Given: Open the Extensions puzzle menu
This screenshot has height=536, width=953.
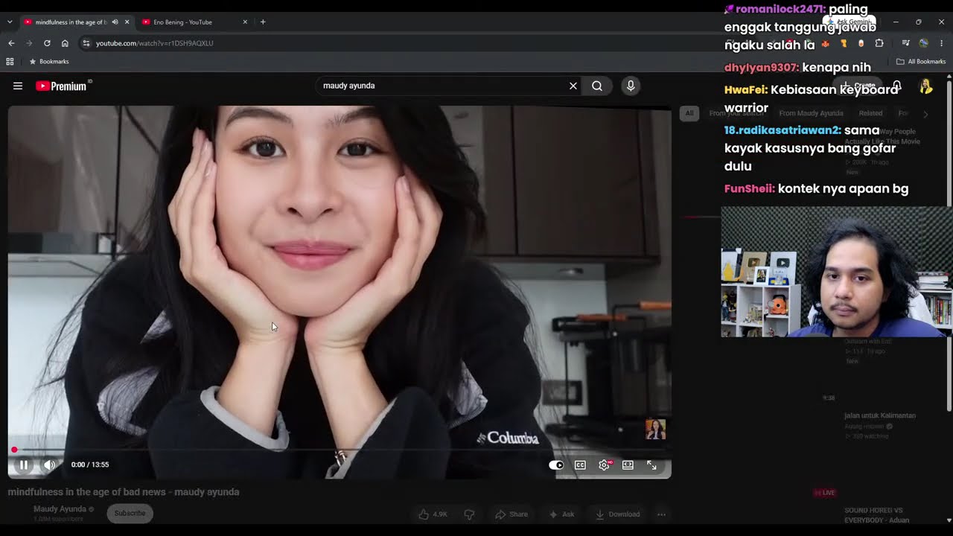Looking at the screenshot, I should coord(879,43).
